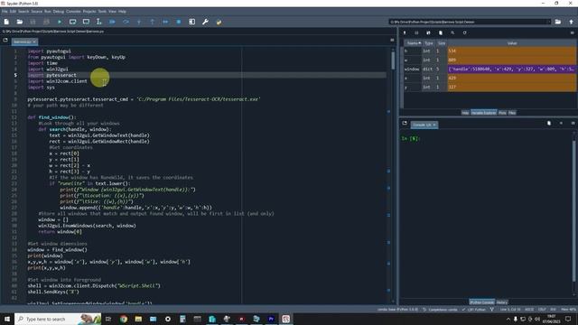Screen dimensions: 578x325
Task: Run cell and advance toolbar icon
Action: click(x=86, y=22)
